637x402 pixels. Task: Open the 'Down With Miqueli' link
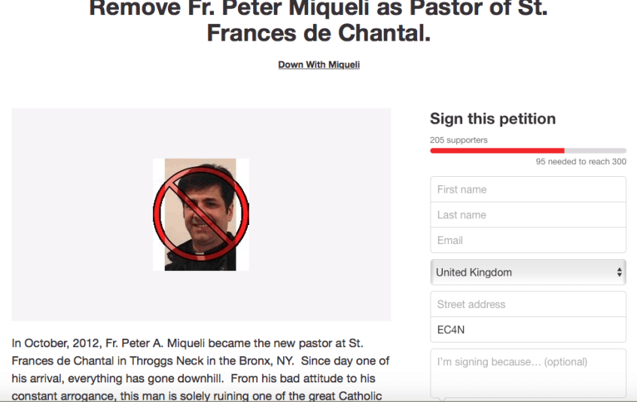point(318,65)
